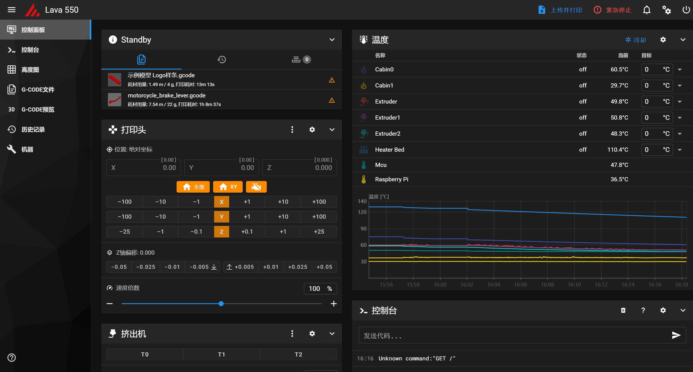The image size is (693, 372).
Task: Click the speed factor slider handle
Action: pos(221,304)
